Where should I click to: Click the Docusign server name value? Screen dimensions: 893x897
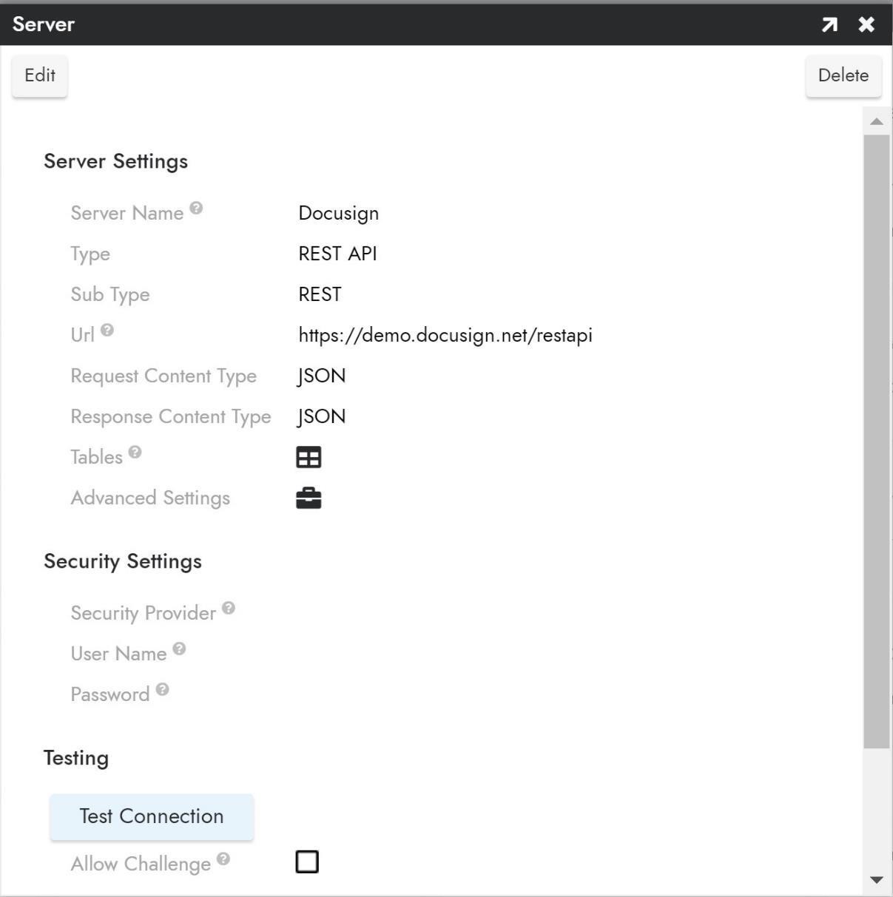(x=339, y=213)
